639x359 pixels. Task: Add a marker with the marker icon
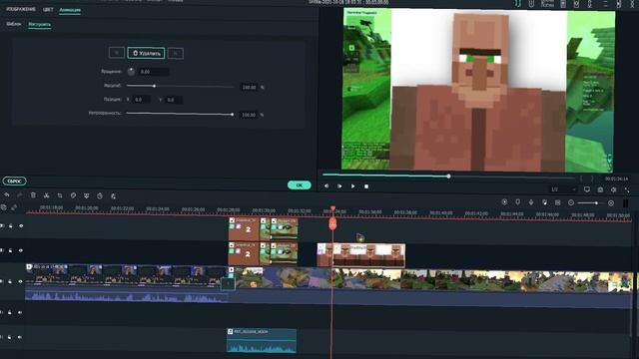[517, 202]
